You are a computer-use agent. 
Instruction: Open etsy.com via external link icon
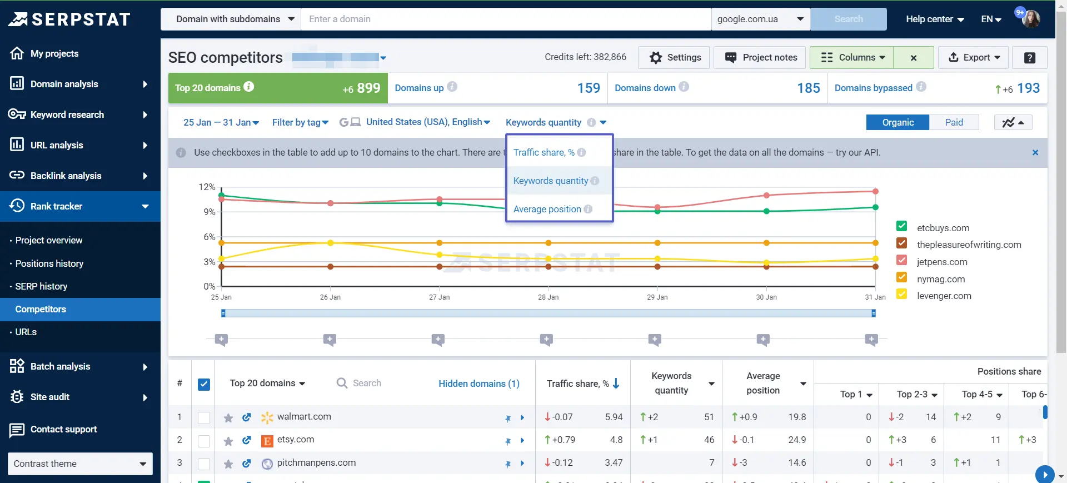[x=246, y=440]
